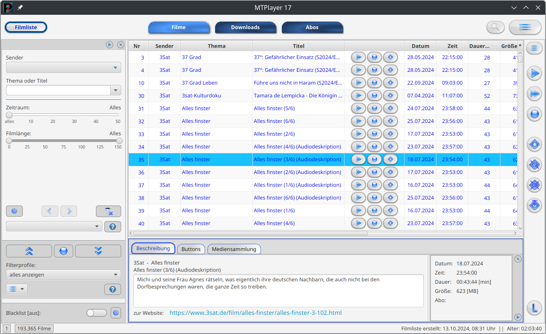Sort table by Titel column header

pos(299,46)
